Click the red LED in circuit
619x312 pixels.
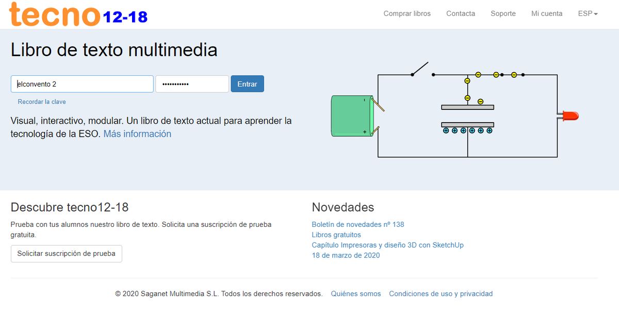pos(569,116)
